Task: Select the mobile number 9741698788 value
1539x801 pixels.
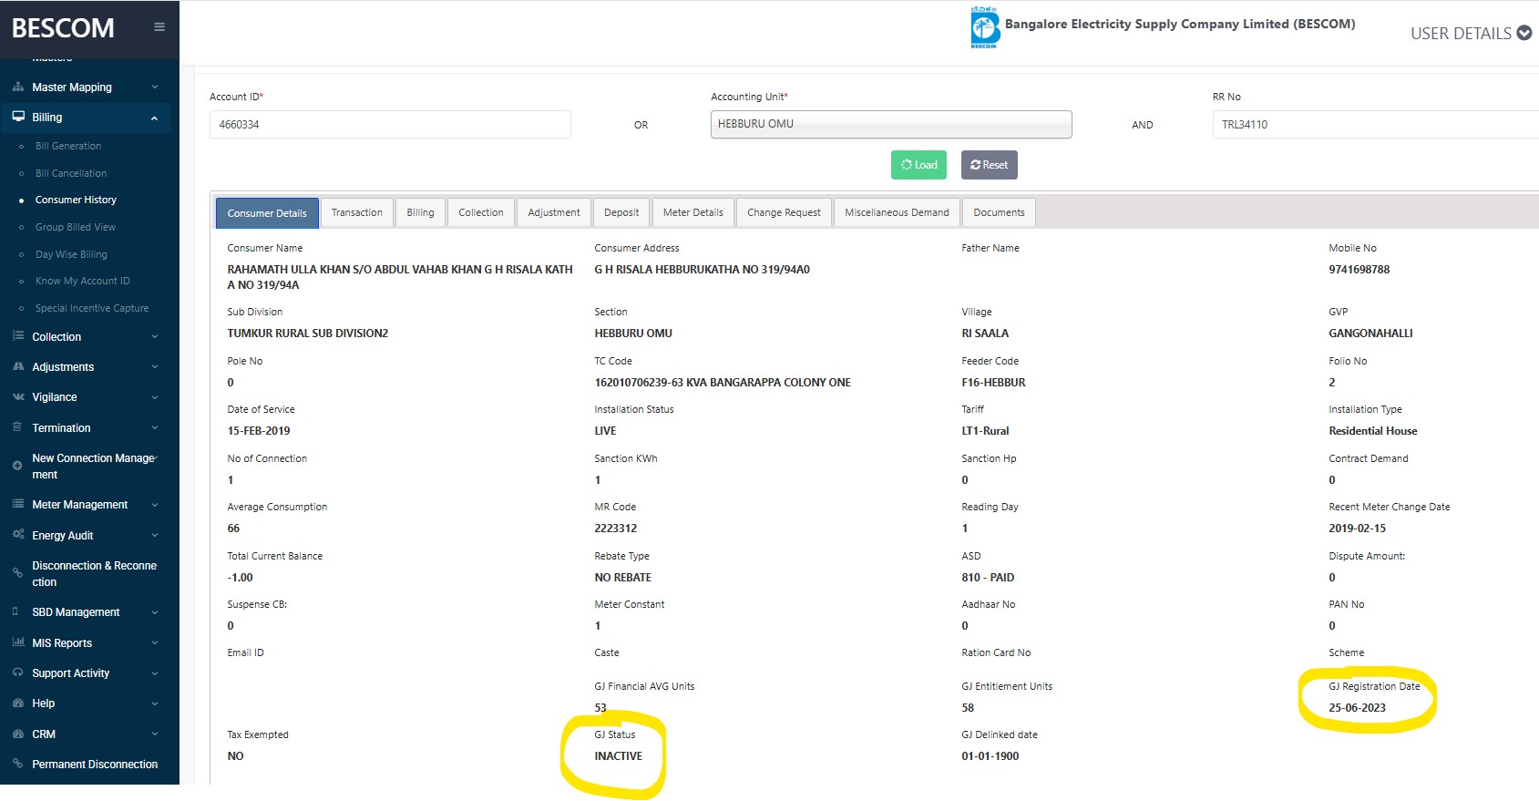Action: pos(1359,270)
